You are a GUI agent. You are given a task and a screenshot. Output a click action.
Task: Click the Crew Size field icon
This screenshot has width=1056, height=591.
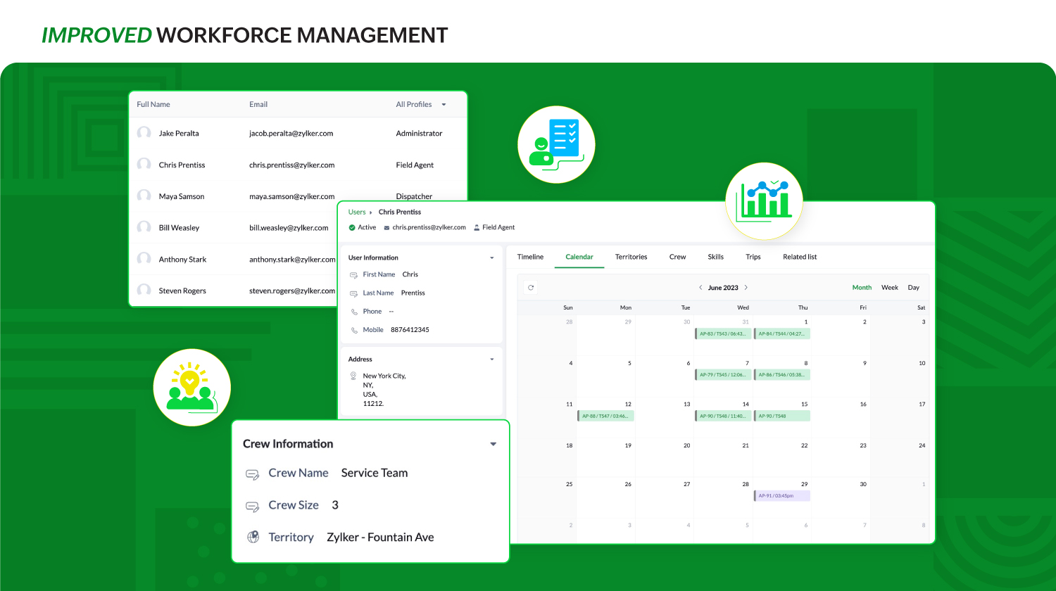(253, 507)
